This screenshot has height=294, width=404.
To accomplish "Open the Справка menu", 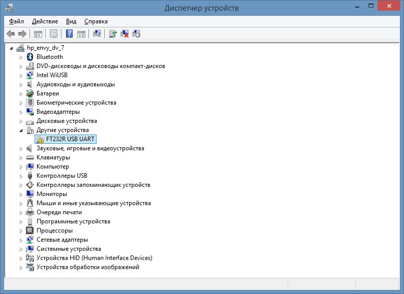I will [96, 21].
